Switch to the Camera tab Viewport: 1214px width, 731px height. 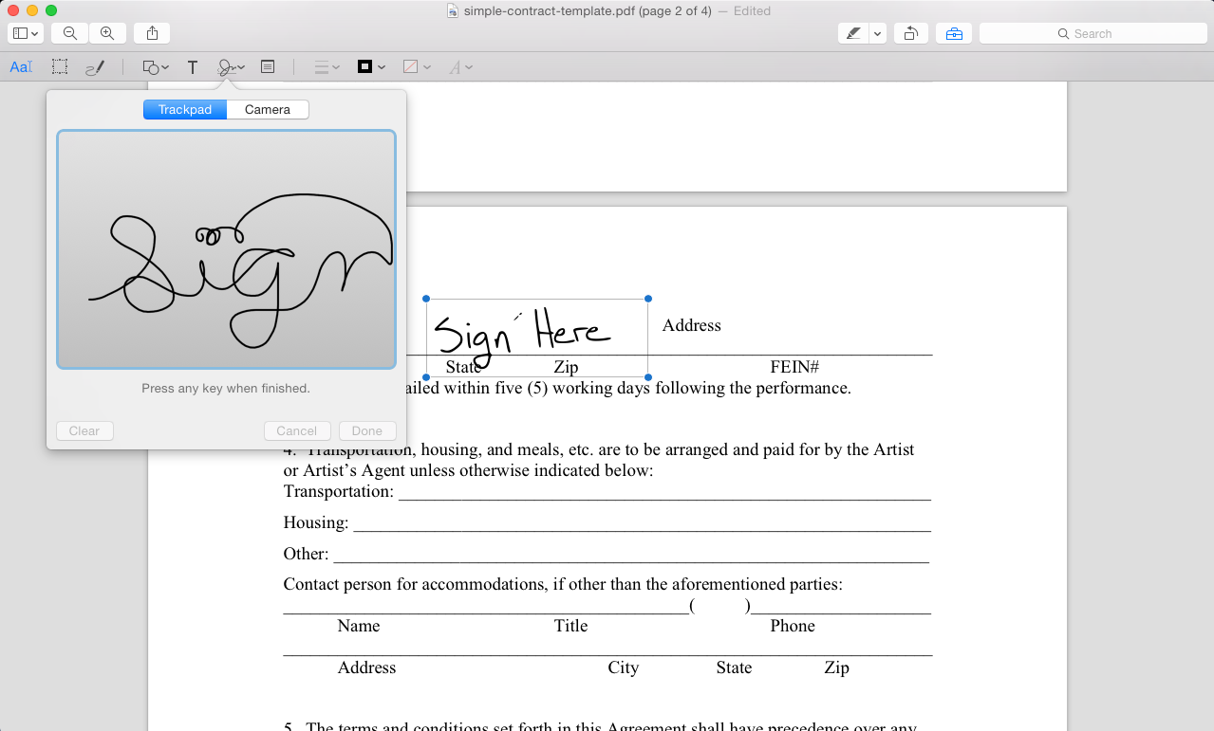click(x=268, y=110)
